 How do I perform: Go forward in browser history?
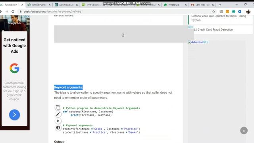(x=7, y=12)
